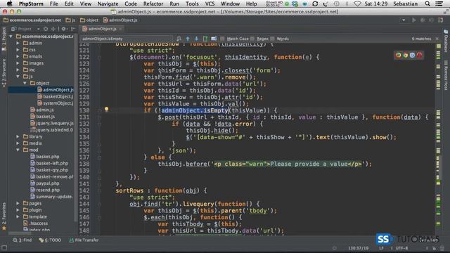This screenshot has width=450, height=253.
Task: Expand the css folder
Action: click(18, 50)
